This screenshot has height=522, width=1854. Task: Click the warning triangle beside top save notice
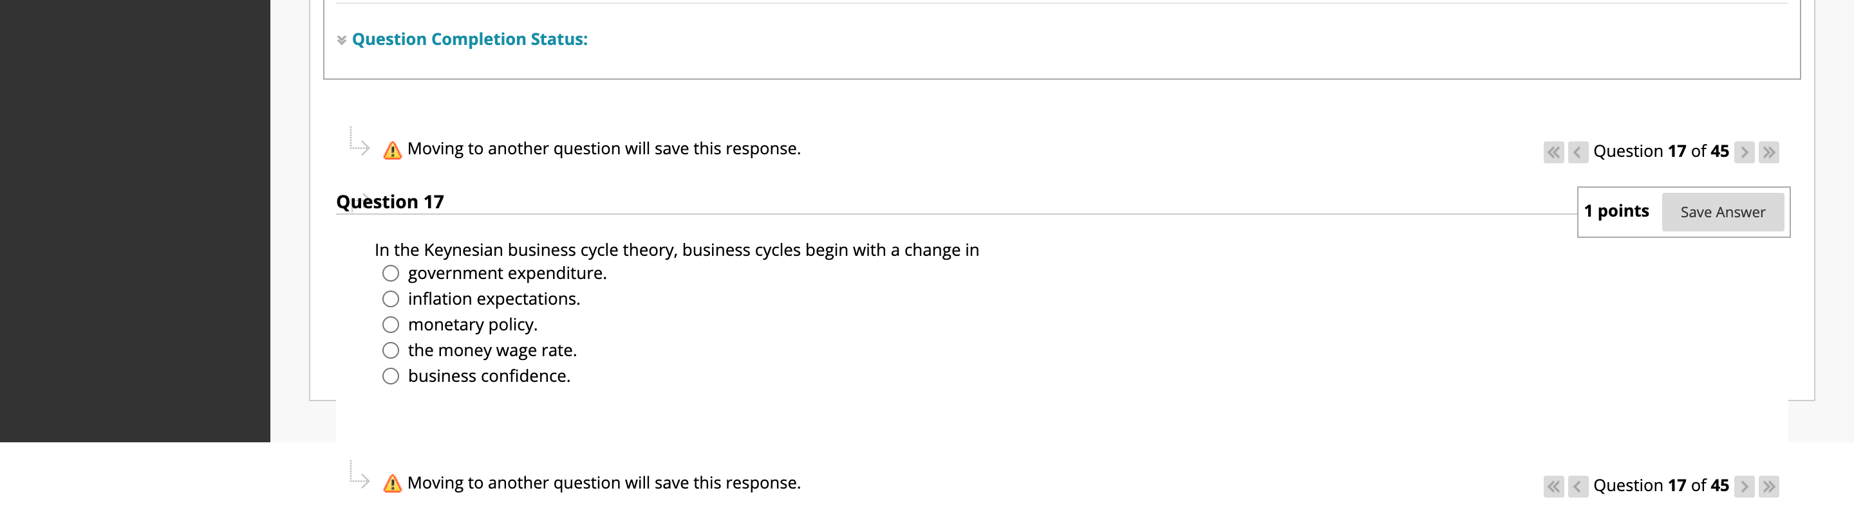(x=391, y=148)
